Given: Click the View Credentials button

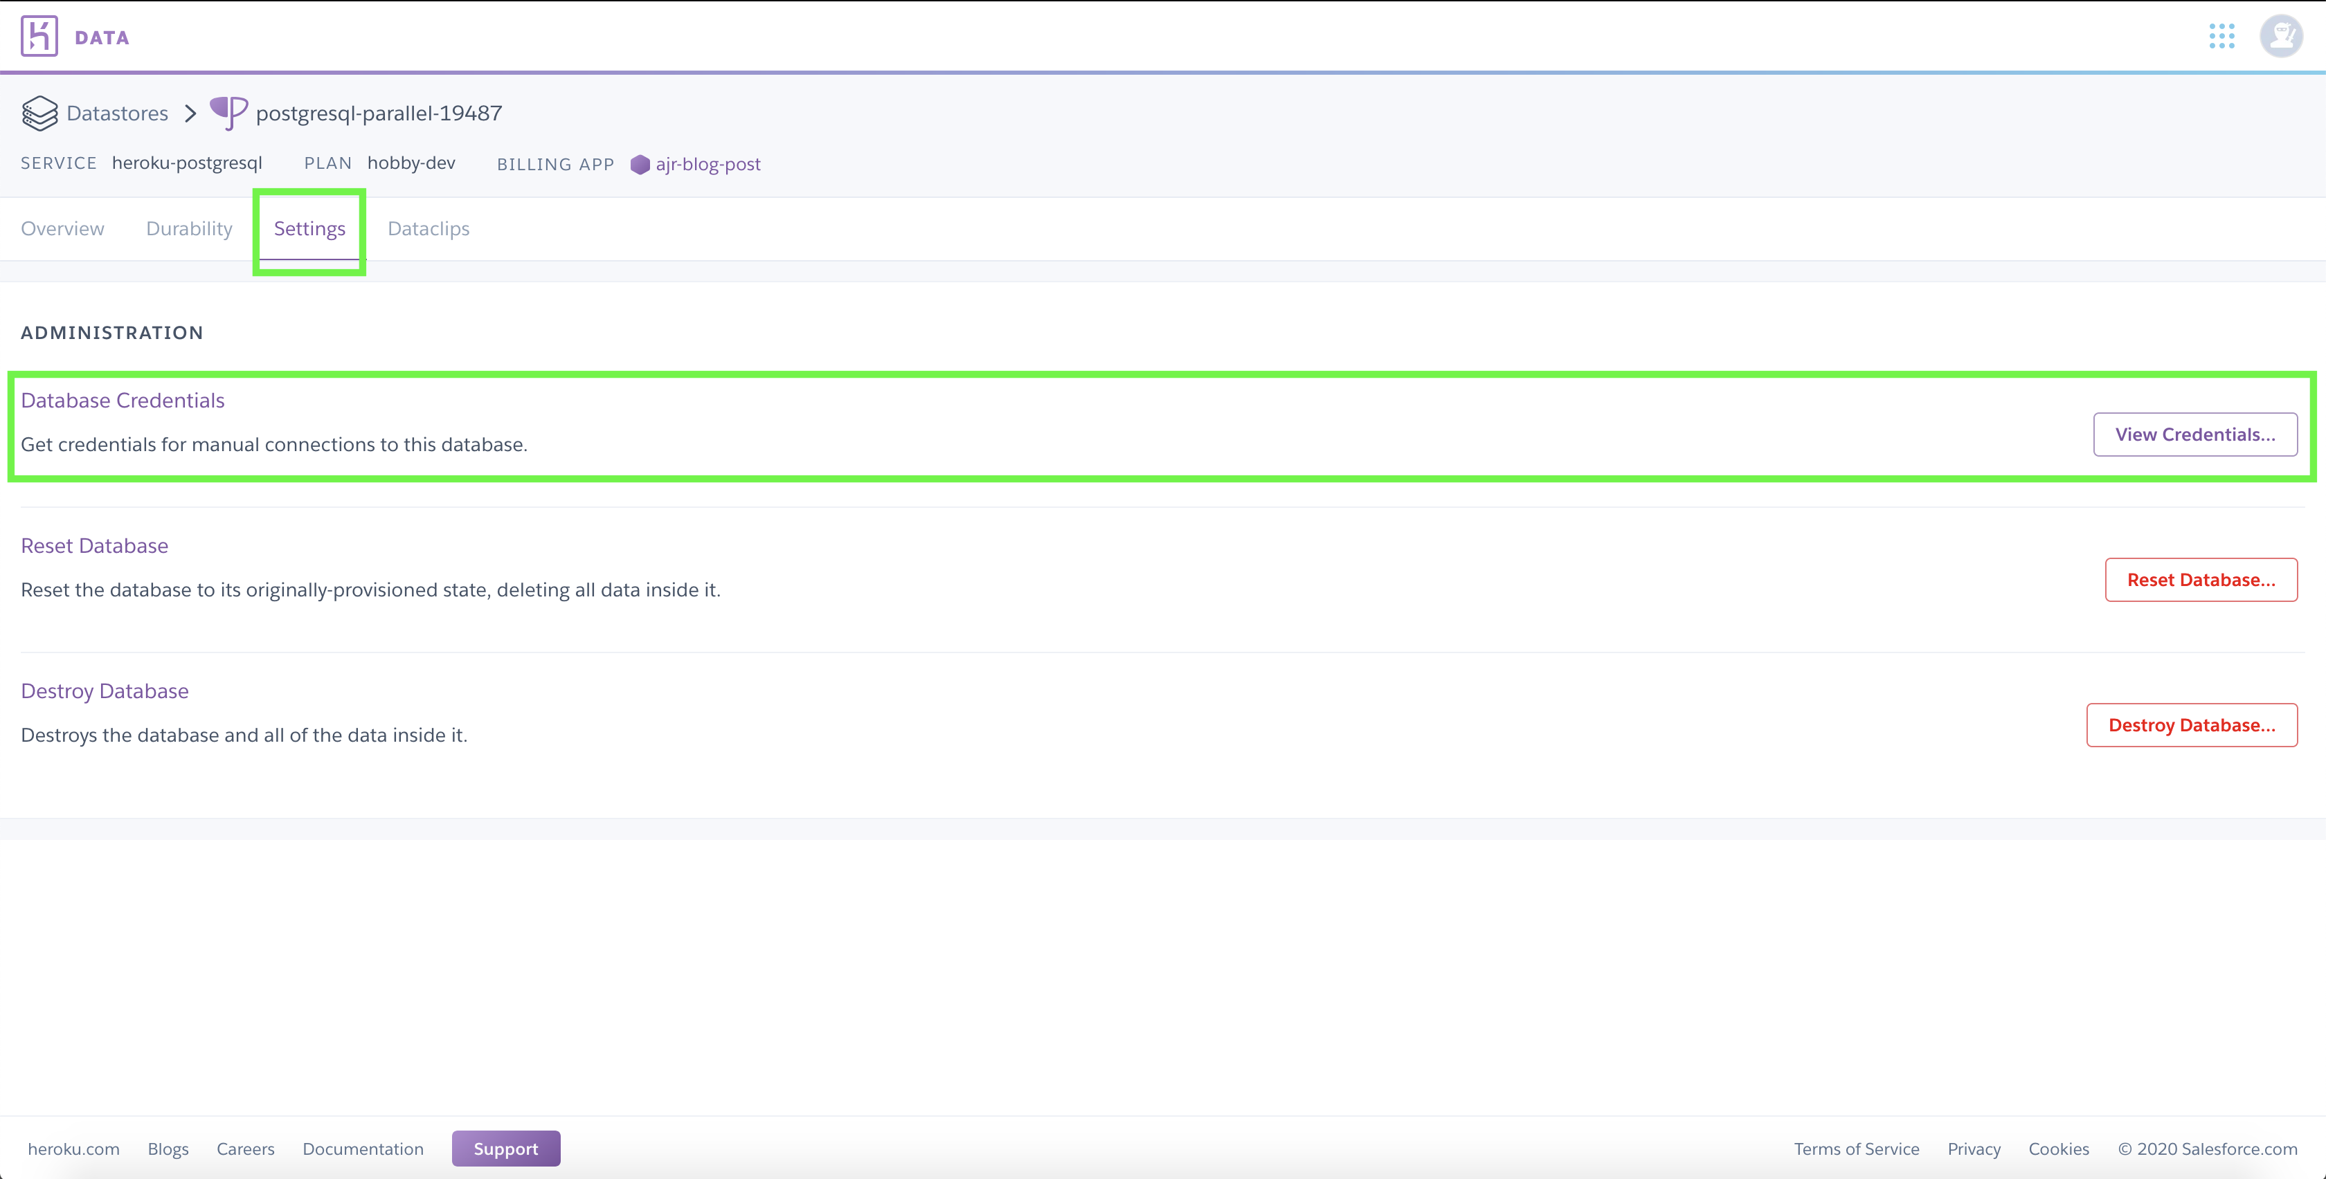Looking at the screenshot, I should coord(2194,435).
